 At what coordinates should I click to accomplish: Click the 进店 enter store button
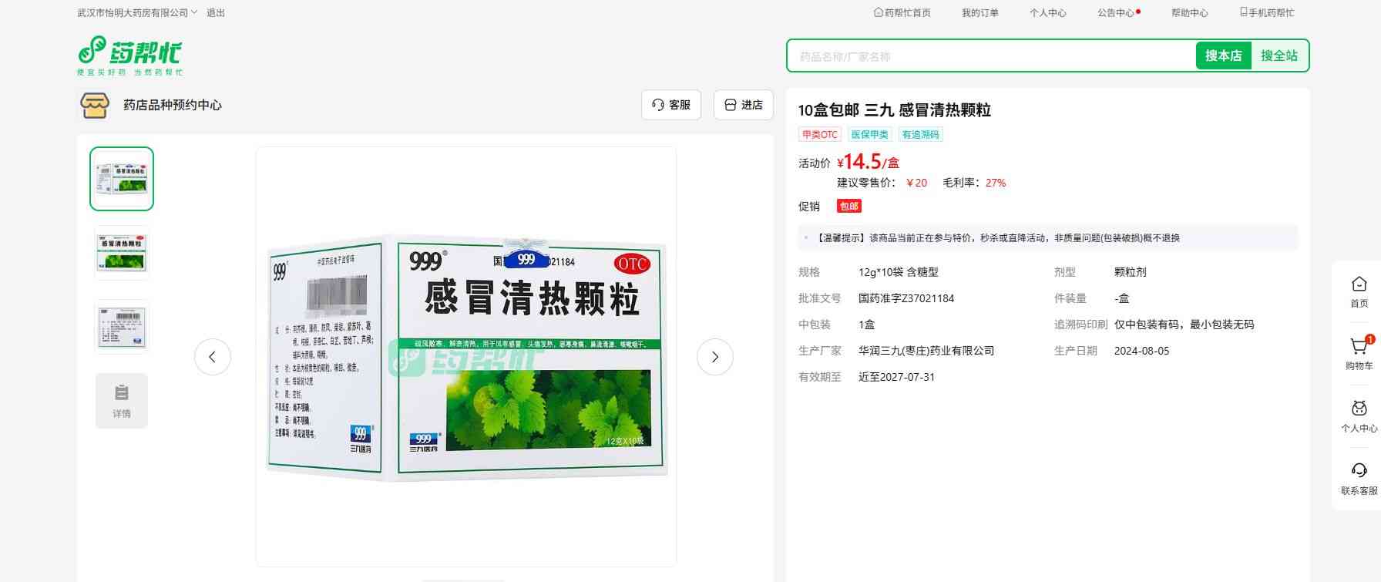point(743,105)
